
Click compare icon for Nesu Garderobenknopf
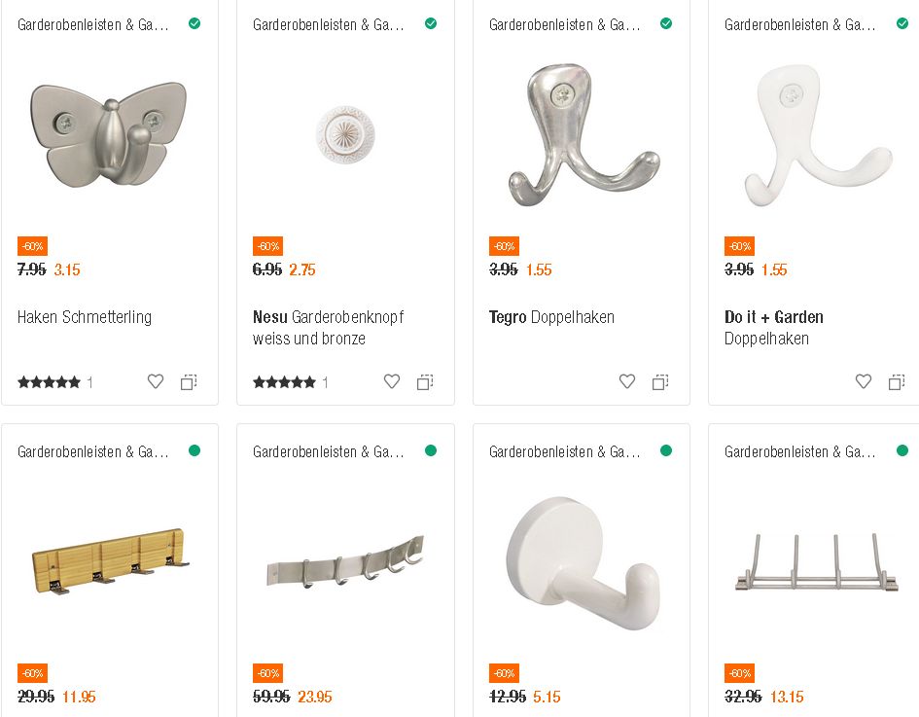point(425,382)
